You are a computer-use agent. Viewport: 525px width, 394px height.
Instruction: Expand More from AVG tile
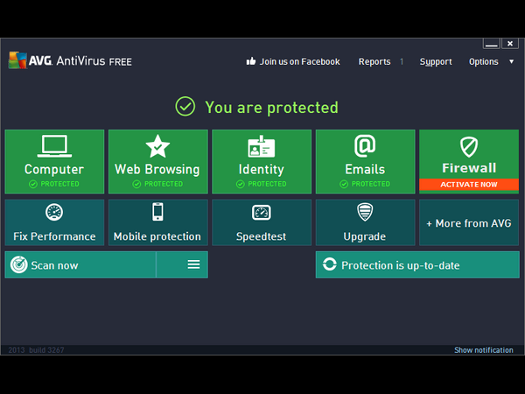[469, 222]
